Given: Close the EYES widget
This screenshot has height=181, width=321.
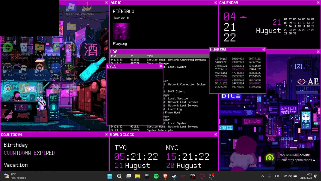Looking at the screenshot, I should pos(161,66).
